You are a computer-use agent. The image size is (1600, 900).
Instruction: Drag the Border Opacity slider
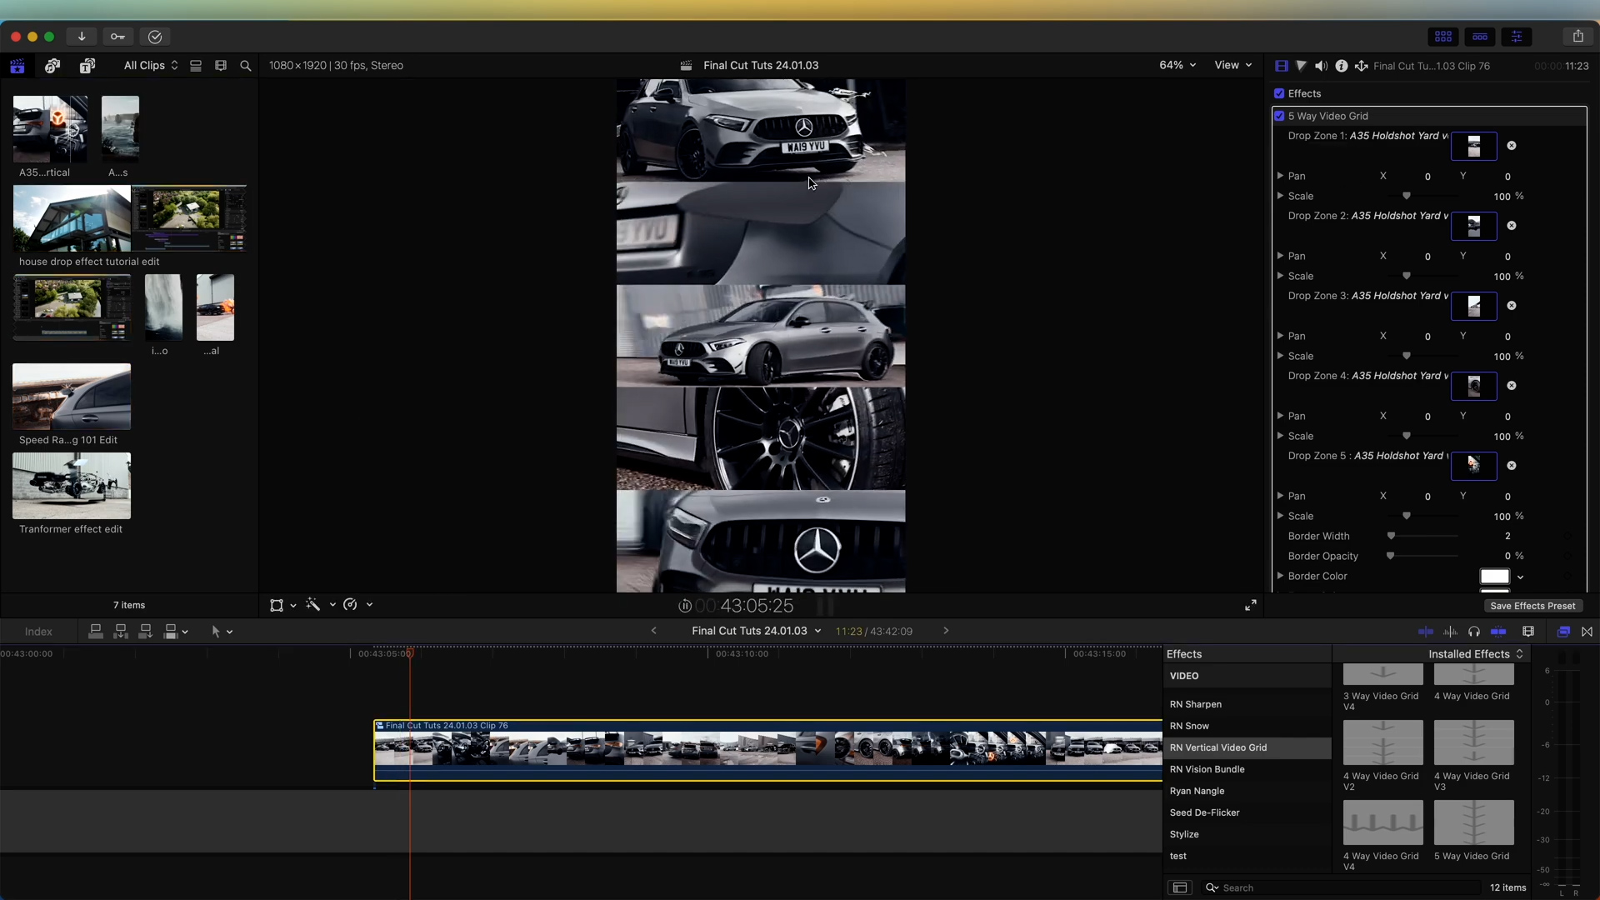[x=1389, y=556]
